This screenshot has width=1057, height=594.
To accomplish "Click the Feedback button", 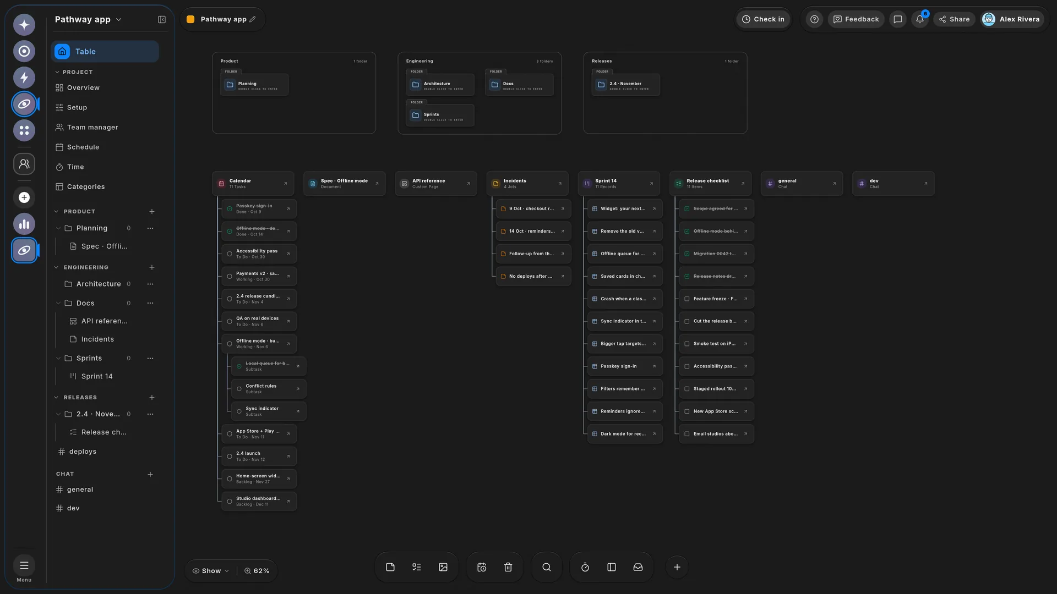I will (x=856, y=19).
